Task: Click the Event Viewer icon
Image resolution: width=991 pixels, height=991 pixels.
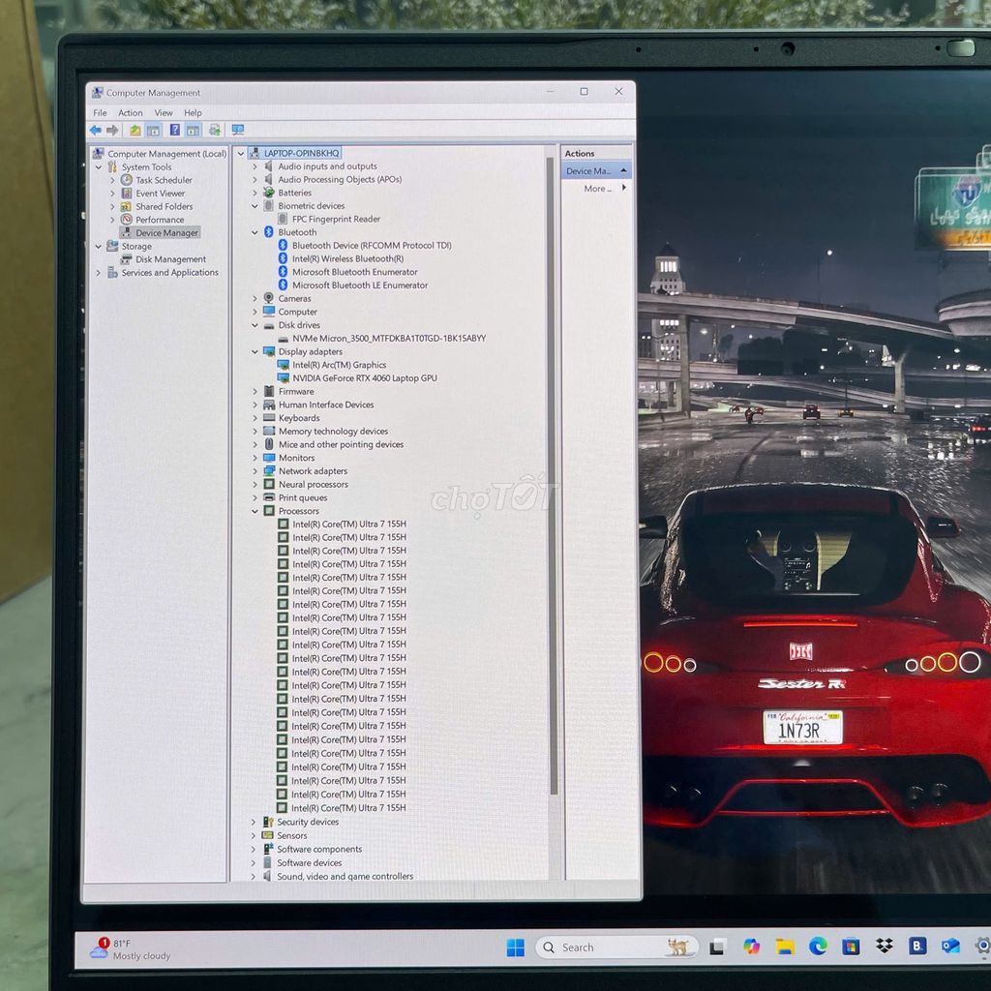Action: (127, 194)
